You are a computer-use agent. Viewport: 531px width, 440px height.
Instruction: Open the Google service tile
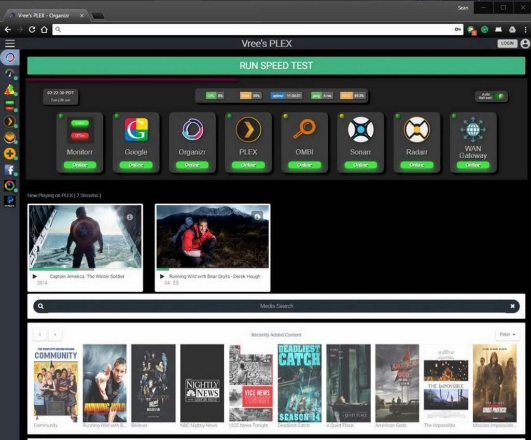tap(136, 143)
